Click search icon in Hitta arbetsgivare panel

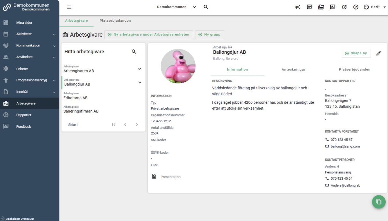(134, 52)
